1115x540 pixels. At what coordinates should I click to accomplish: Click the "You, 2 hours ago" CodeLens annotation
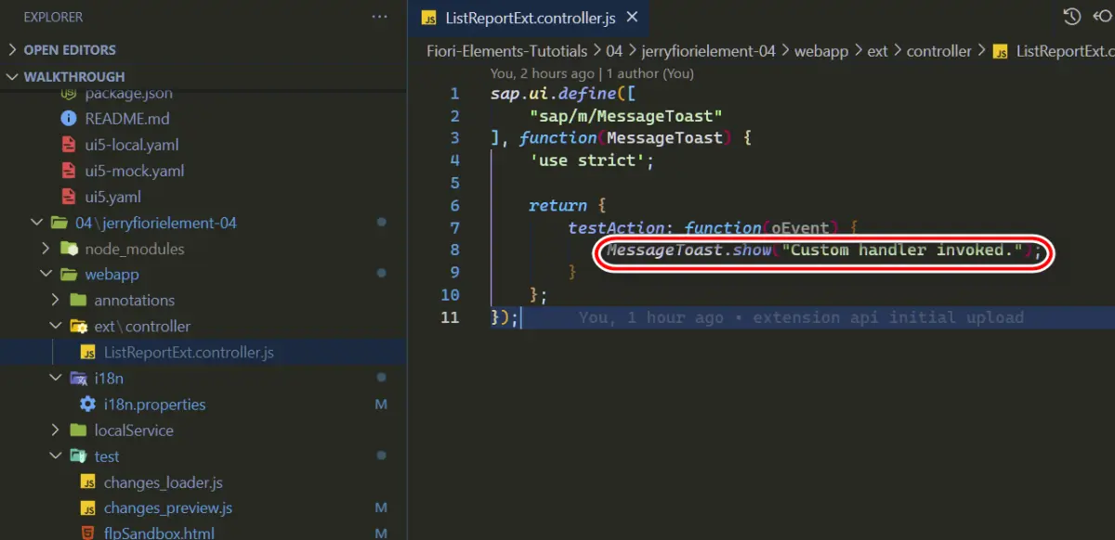tap(542, 73)
